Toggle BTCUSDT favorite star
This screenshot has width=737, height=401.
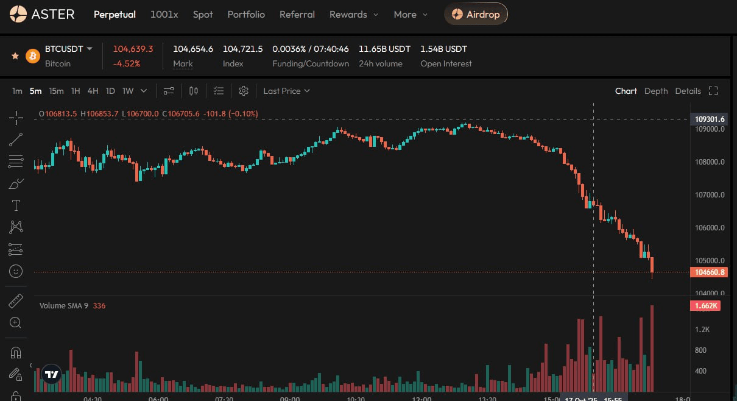tap(15, 56)
